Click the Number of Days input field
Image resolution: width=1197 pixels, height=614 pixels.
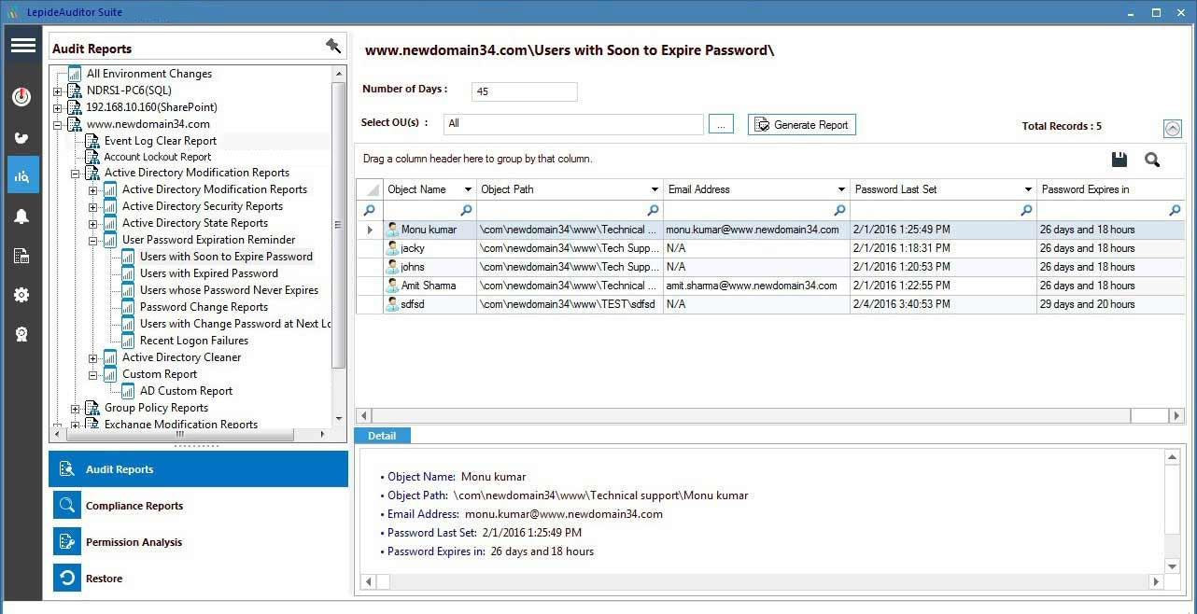pos(524,91)
